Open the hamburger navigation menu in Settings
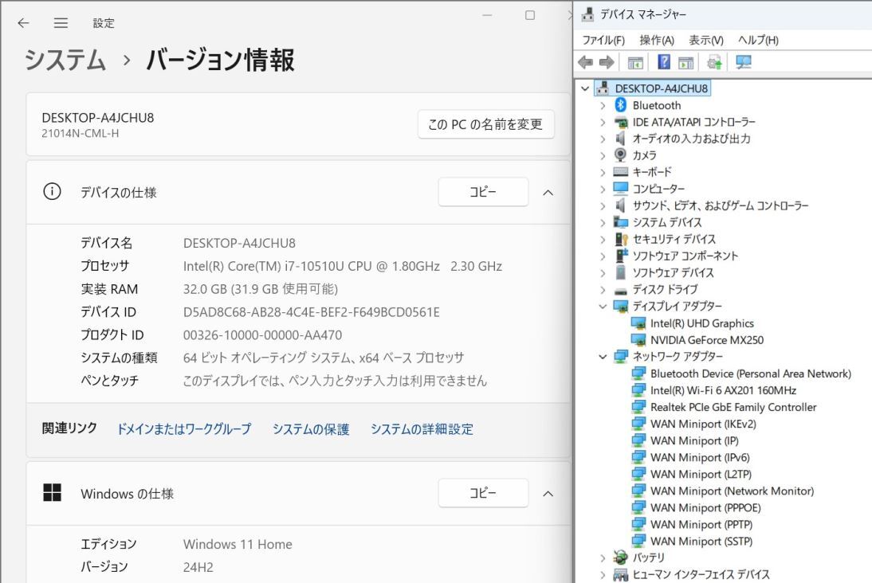This screenshot has height=583, width=872. (x=61, y=23)
